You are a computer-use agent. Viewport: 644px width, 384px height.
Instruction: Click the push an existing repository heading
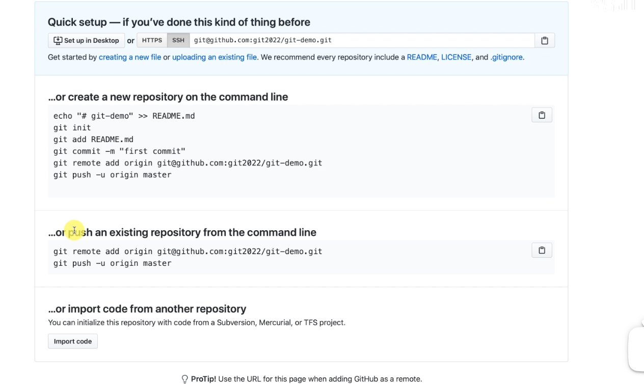(x=182, y=233)
